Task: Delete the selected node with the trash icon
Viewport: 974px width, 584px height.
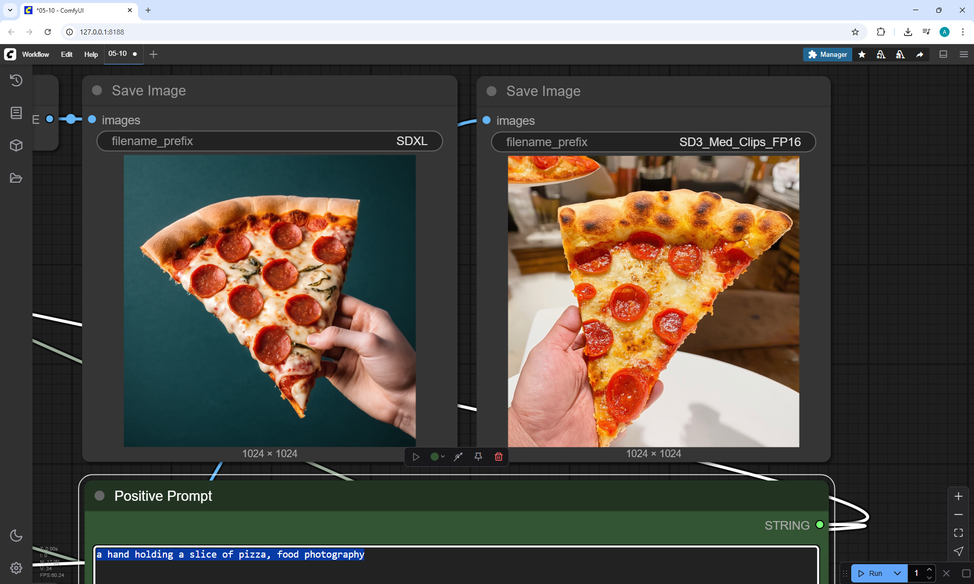Action: pyautogui.click(x=498, y=457)
